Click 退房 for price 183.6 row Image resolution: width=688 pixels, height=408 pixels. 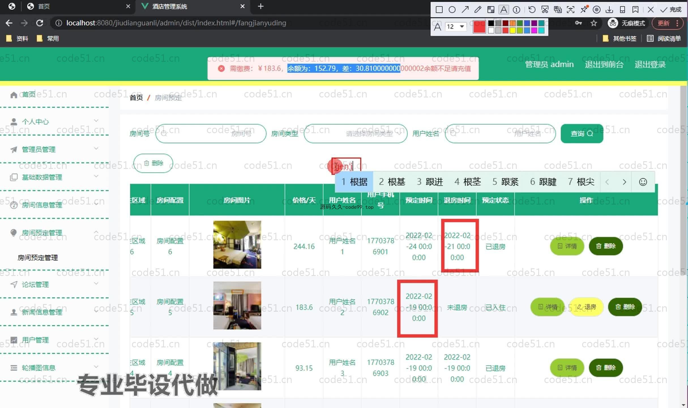586,307
